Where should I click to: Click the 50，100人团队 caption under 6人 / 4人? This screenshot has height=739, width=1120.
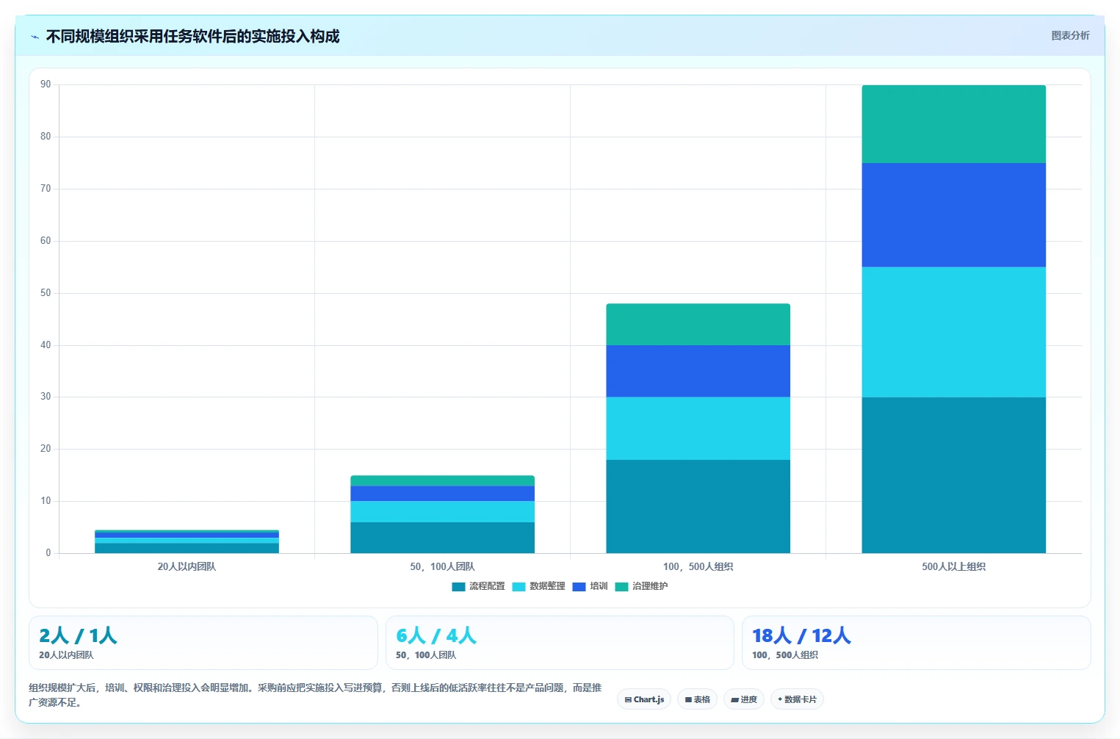426,655
